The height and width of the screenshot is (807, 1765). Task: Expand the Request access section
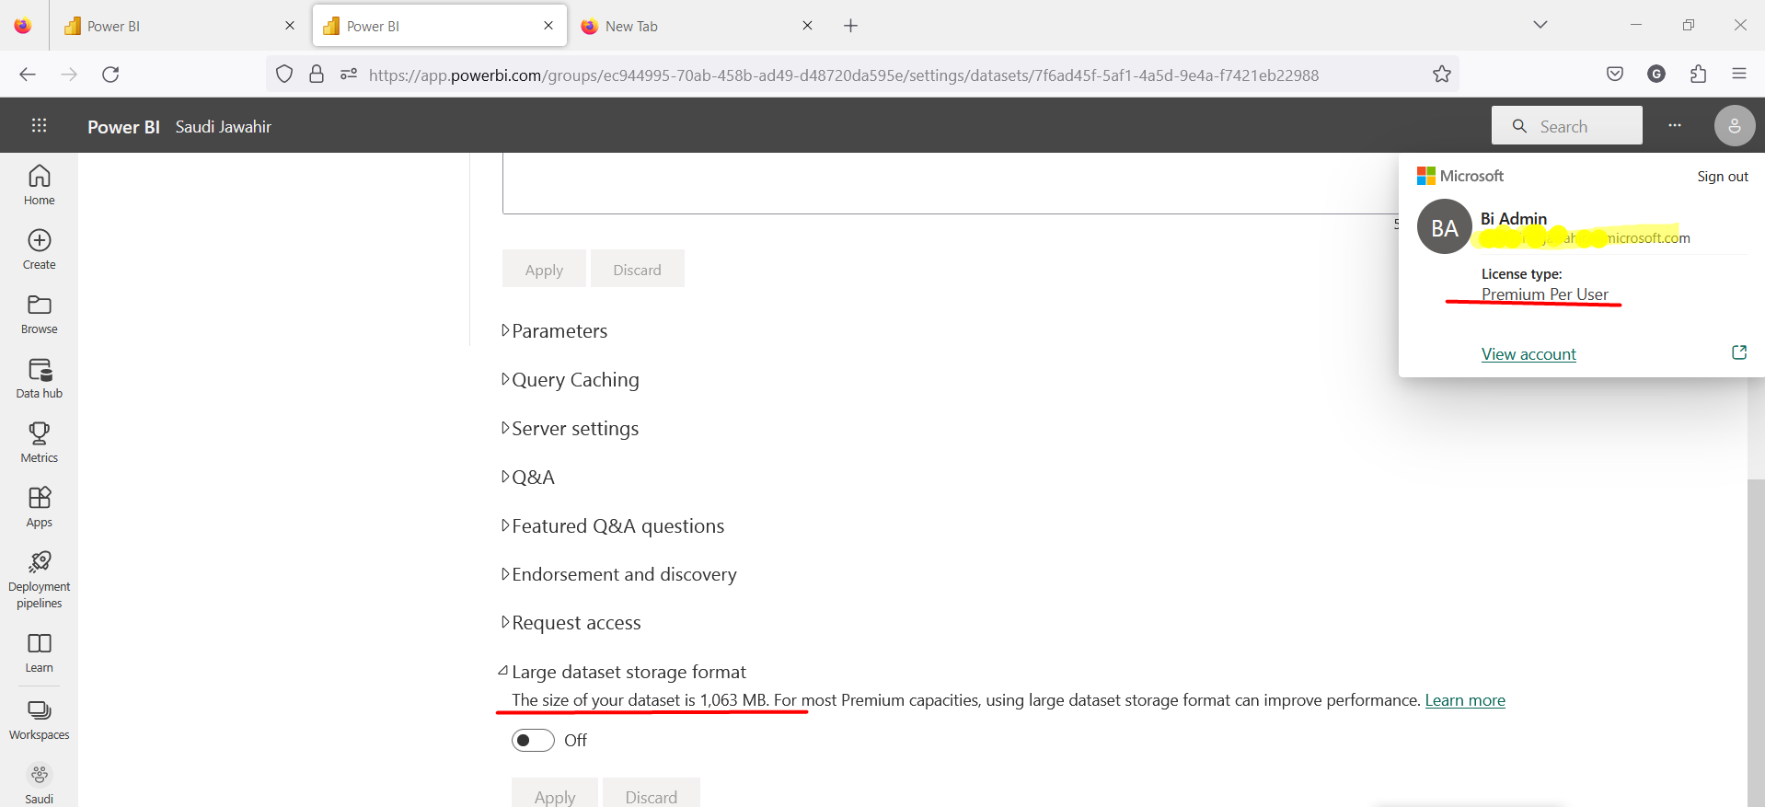571,623
